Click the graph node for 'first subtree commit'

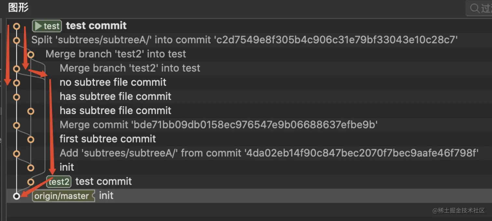(x=31, y=140)
